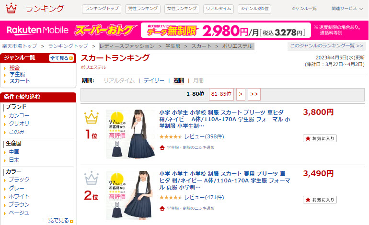Open first ranked skirt product thumbnail
The image size is (369, 225).
click(131, 134)
